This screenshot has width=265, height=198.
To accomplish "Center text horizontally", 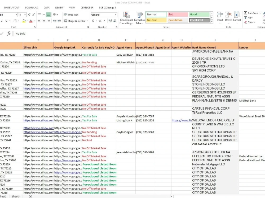I will coord(44,21).
